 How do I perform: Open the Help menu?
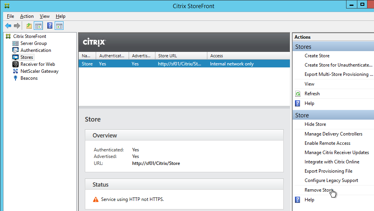point(60,16)
